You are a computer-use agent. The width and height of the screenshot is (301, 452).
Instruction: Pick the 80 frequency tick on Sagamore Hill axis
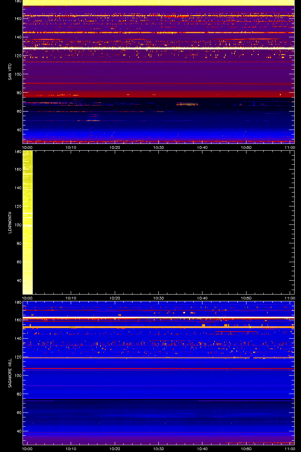18,394
